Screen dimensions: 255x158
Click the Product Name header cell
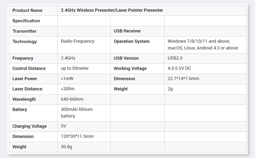click(x=27, y=11)
